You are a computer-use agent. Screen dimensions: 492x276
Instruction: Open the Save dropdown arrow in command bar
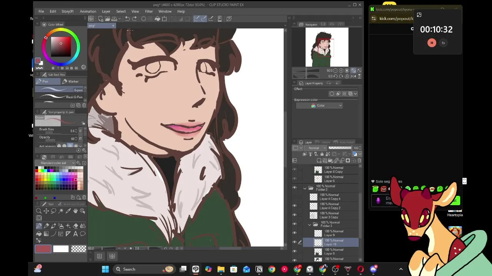119,18
